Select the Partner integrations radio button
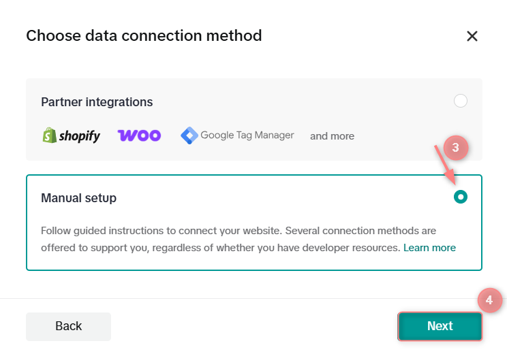Screen dimensions: 507x354 (x=461, y=101)
